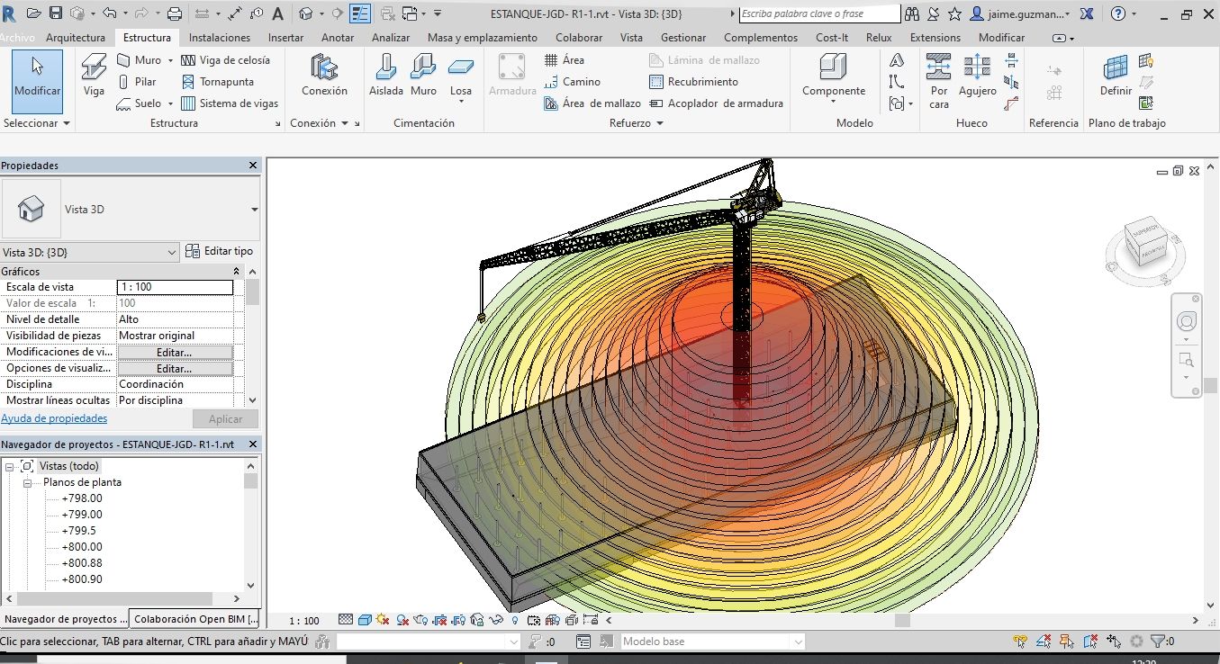Expand the Refuerzo panel dropdown
Image resolution: width=1220 pixels, height=664 pixels.
(x=637, y=123)
